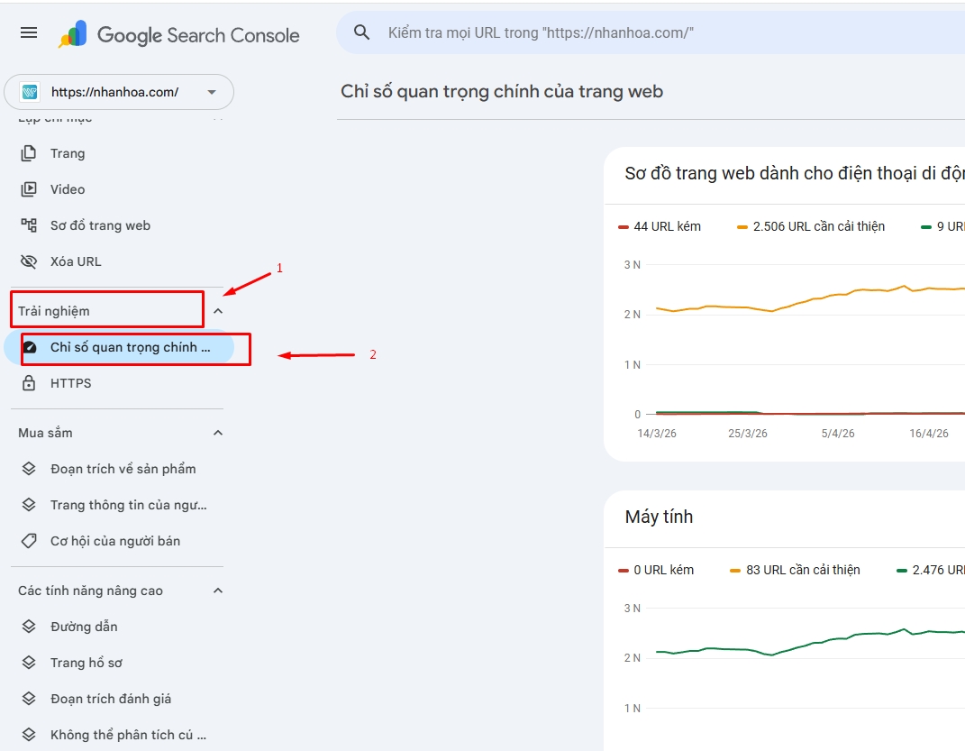Click the Máy tính card title
Image resolution: width=965 pixels, height=751 pixels.
pyautogui.click(x=659, y=517)
